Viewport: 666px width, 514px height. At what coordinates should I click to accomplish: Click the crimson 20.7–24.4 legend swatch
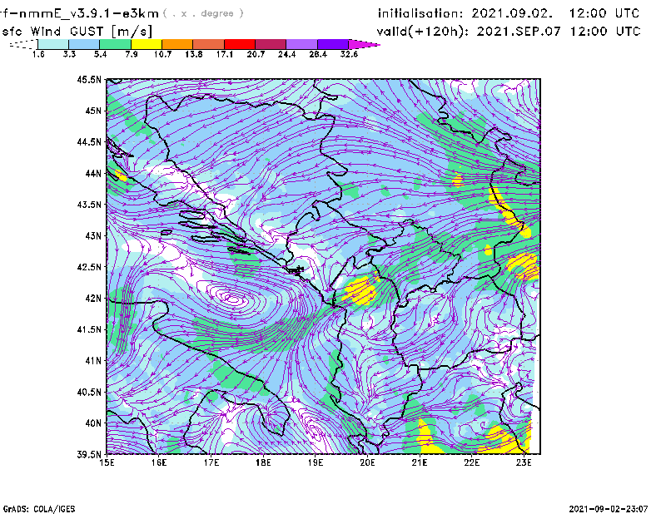coord(271,44)
